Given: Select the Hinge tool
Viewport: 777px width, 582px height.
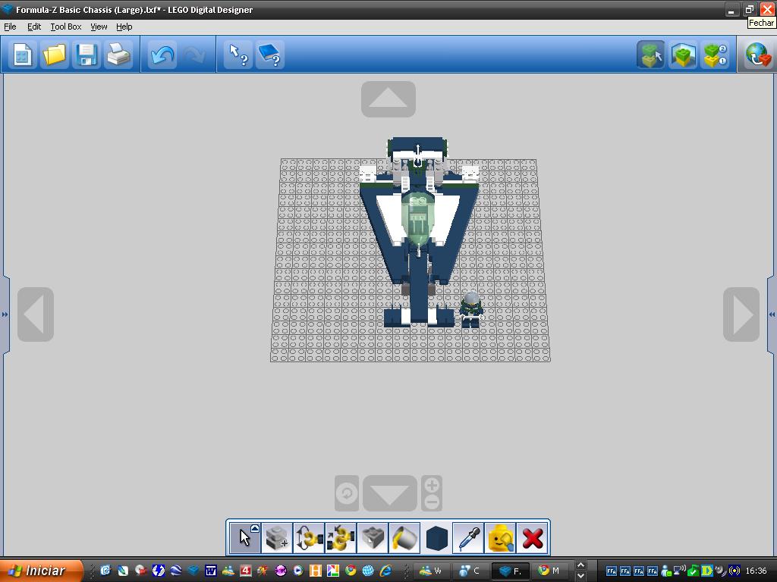Looking at the screenshot, I should pyautogui.click(x=308, y=538).
